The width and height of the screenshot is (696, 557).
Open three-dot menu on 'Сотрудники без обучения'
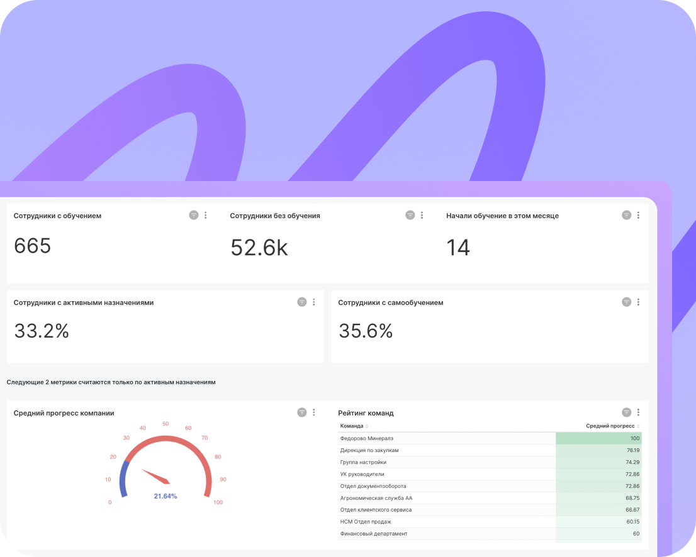[422, 215]
